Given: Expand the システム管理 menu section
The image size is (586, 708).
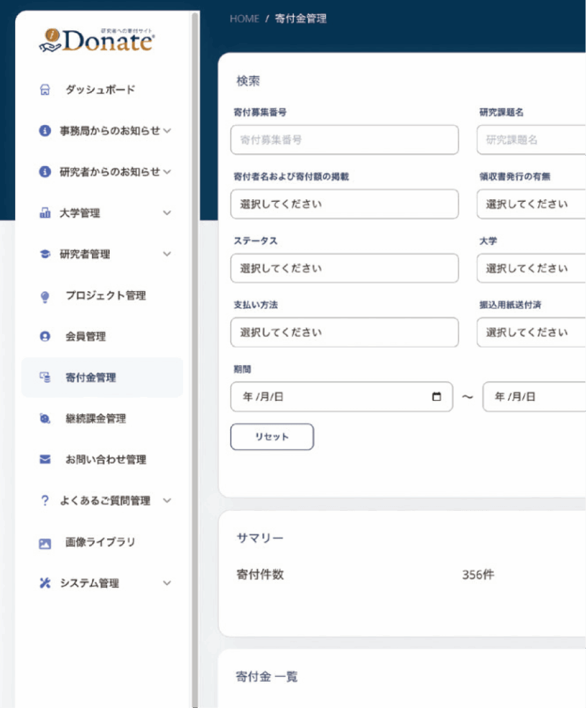Looking at the screenshot, I should [x=167, y=584].
